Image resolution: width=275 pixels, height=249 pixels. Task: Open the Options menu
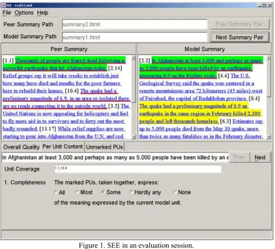click(x=24, y=13)
